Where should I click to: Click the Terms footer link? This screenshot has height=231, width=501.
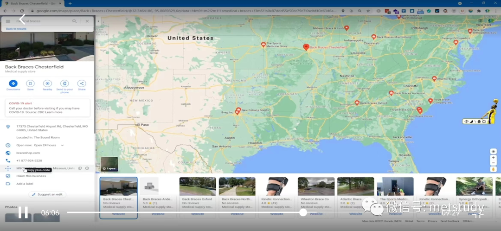click(420, 221)
